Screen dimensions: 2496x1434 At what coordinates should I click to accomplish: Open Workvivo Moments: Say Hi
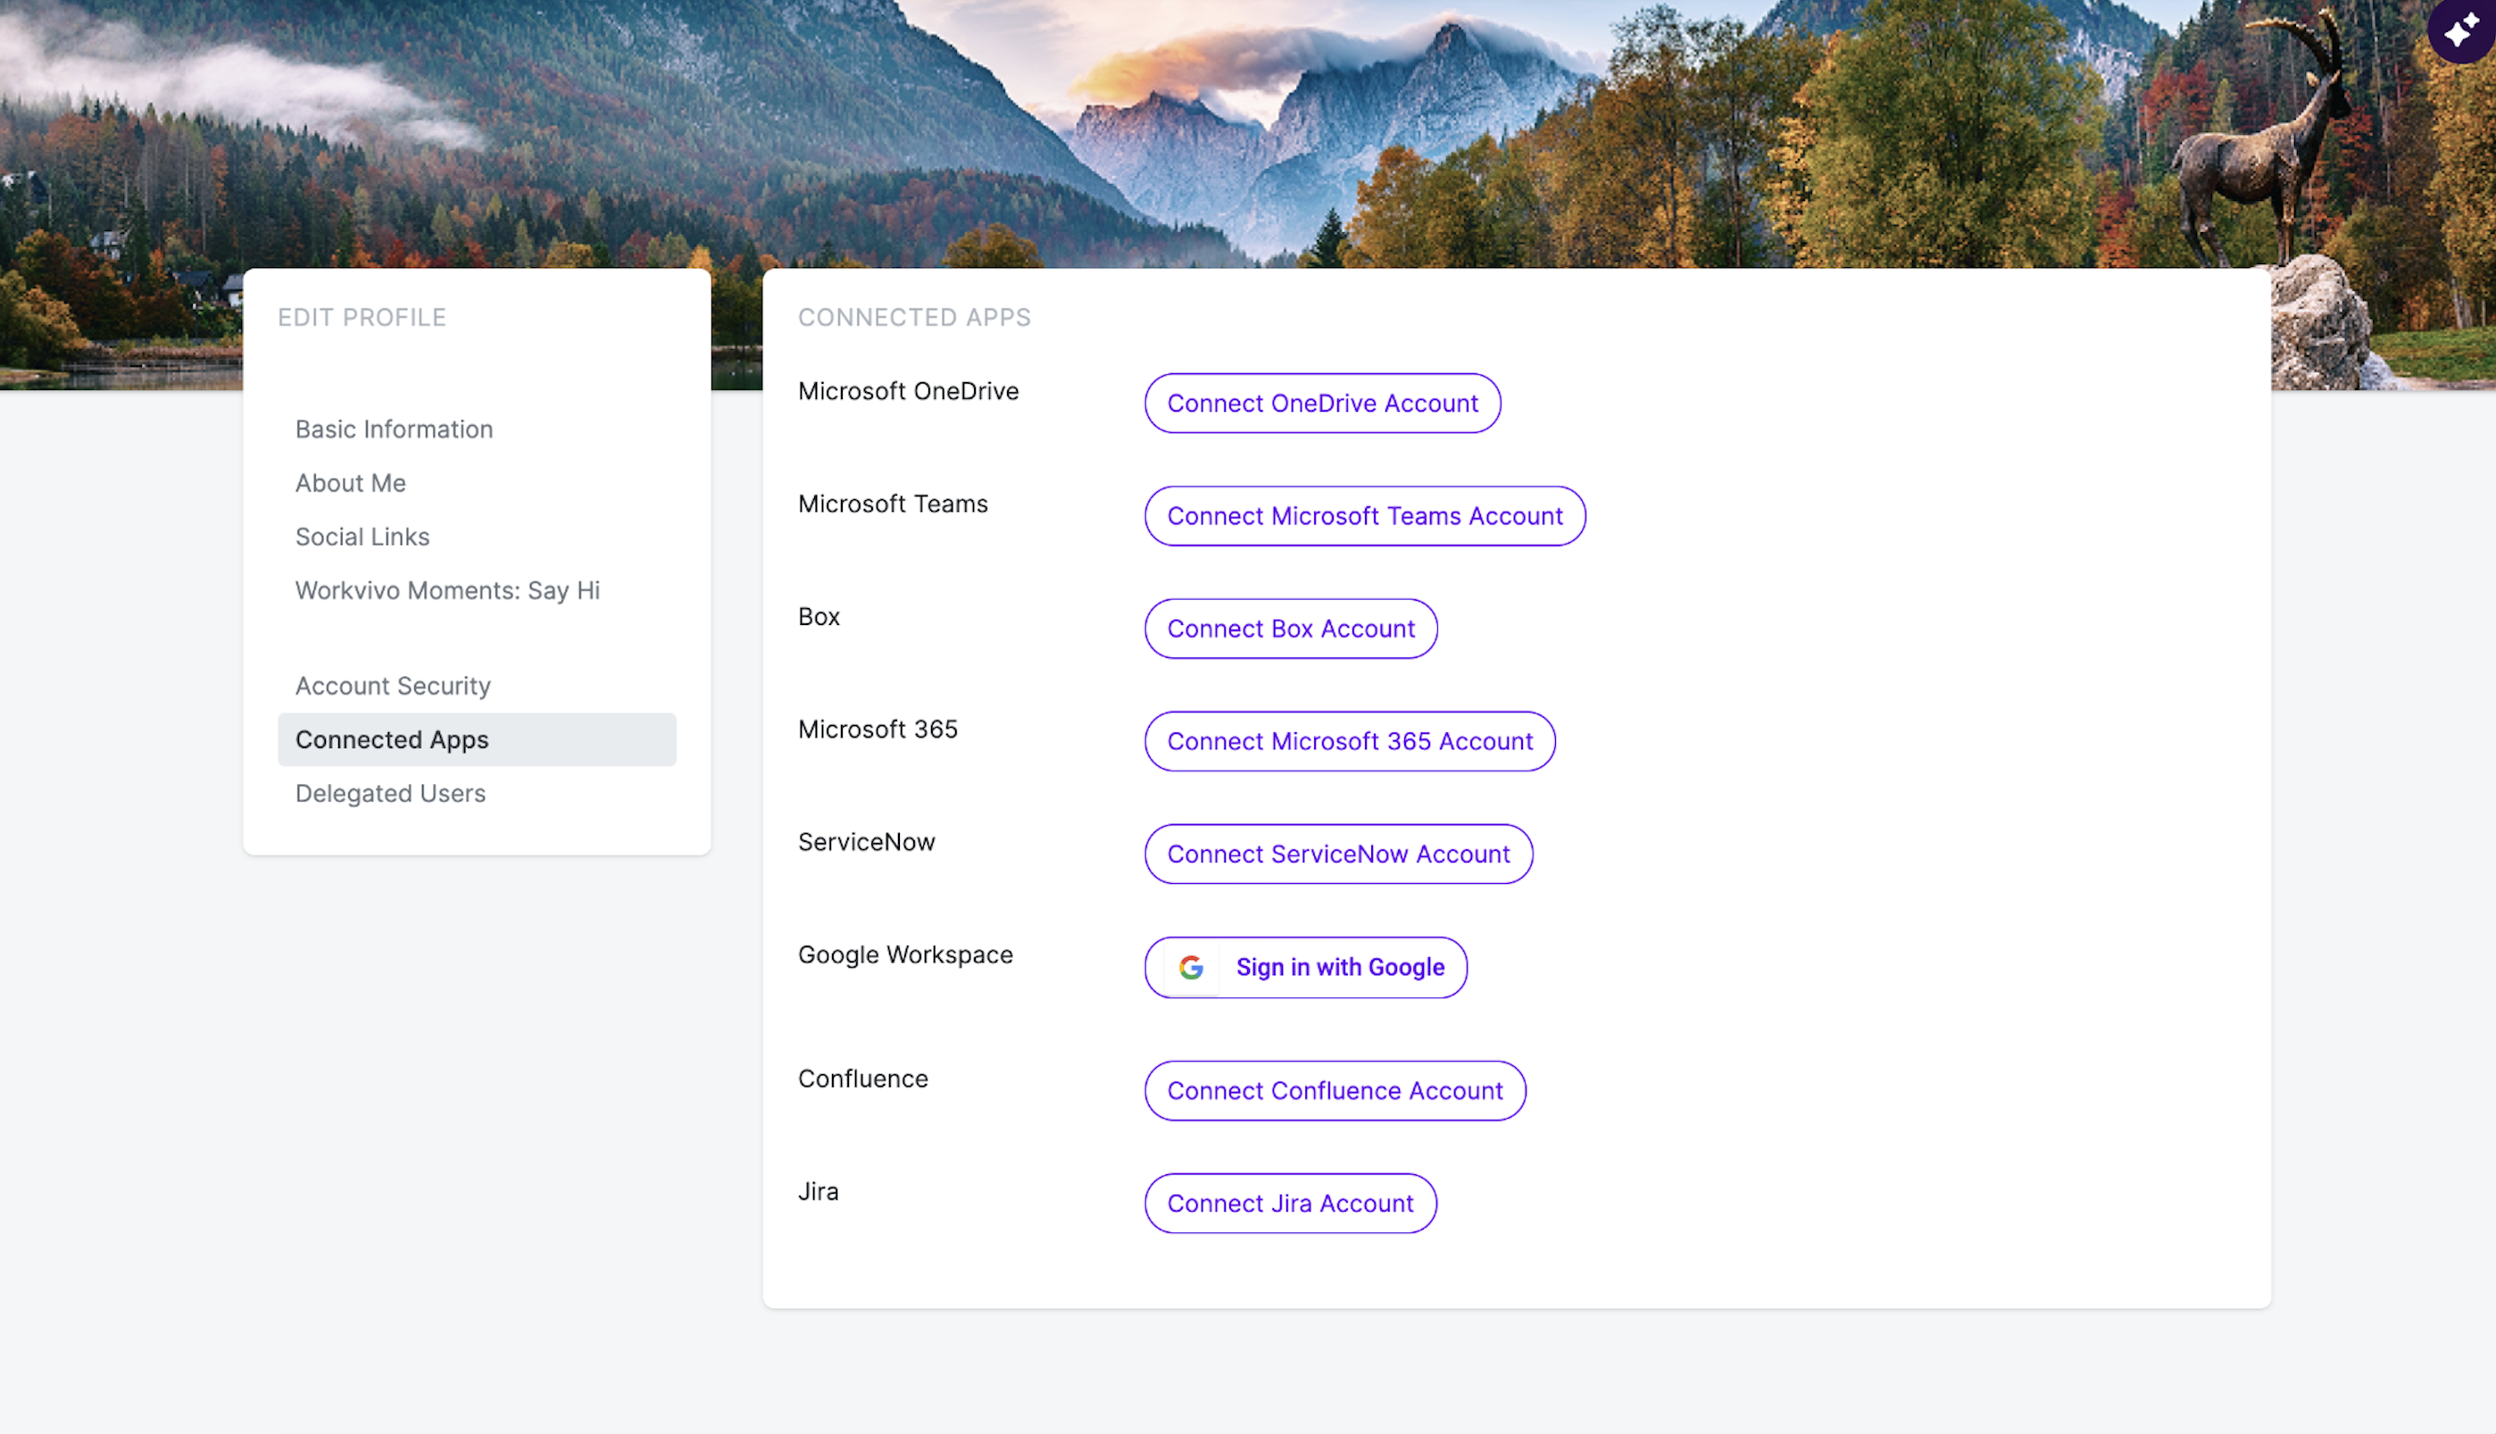click(448, 590)
